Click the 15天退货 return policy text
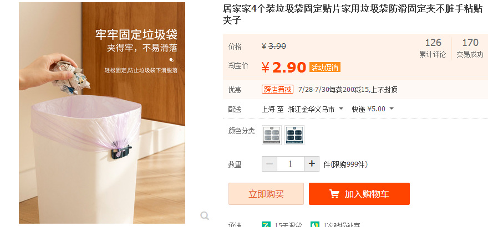The width and height of the screenshot is (488, 227). 288,224
